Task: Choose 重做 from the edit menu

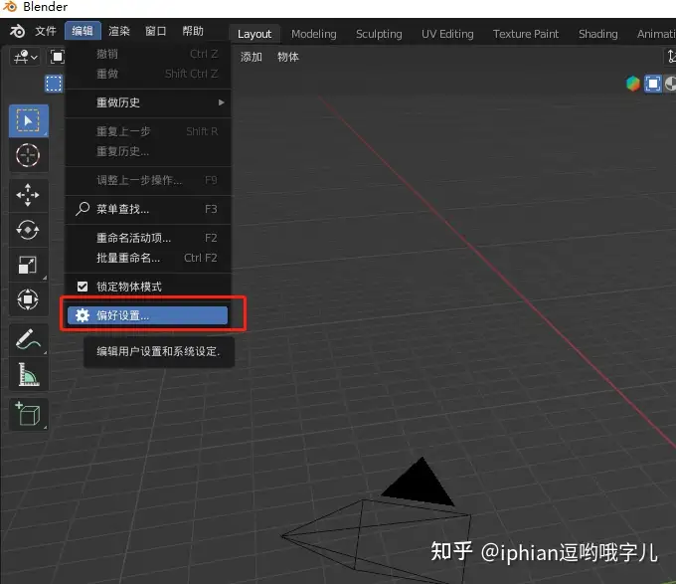Action: point(148,74)
